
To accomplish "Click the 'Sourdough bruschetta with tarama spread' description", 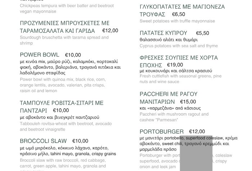I will tap(64, 37).
